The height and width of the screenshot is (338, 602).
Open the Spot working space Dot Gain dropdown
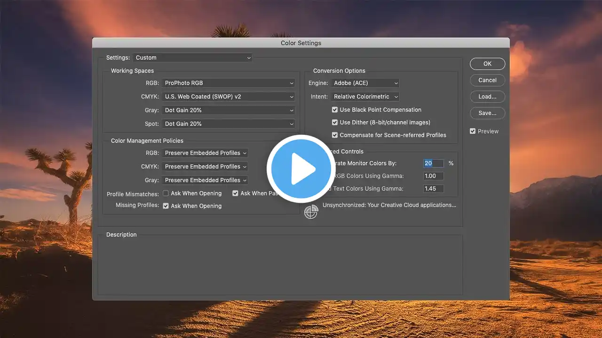(228, 124)
